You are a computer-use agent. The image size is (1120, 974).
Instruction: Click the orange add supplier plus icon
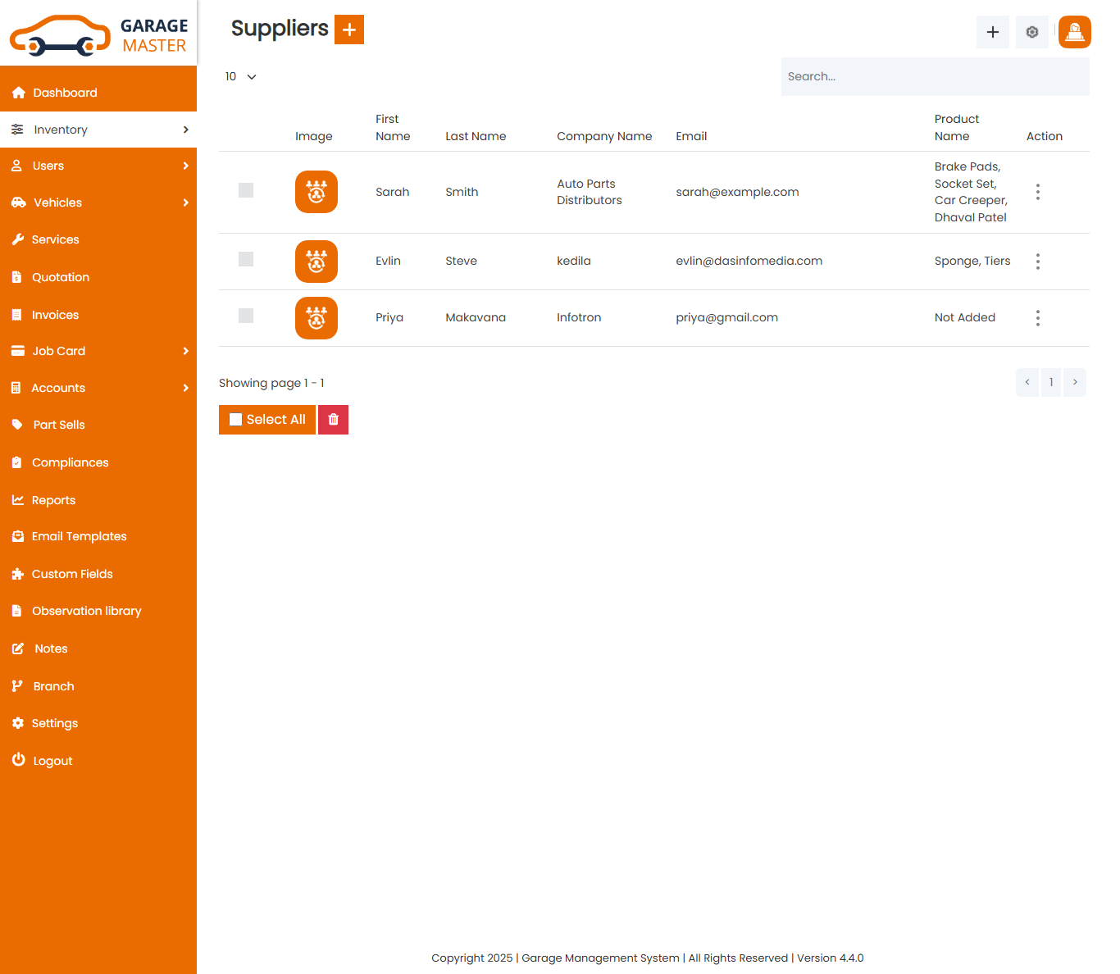click(349, 30)
